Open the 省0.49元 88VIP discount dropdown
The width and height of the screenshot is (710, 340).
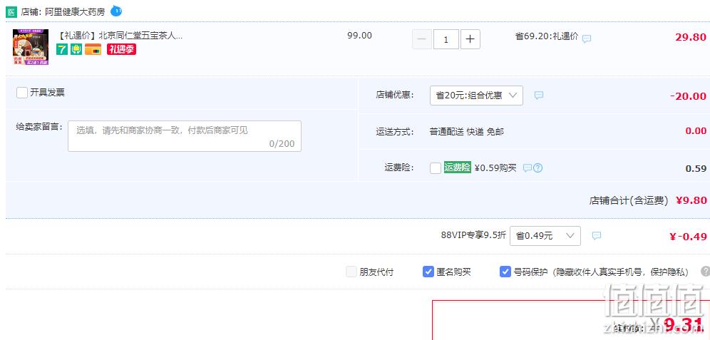tap(545, 236)
